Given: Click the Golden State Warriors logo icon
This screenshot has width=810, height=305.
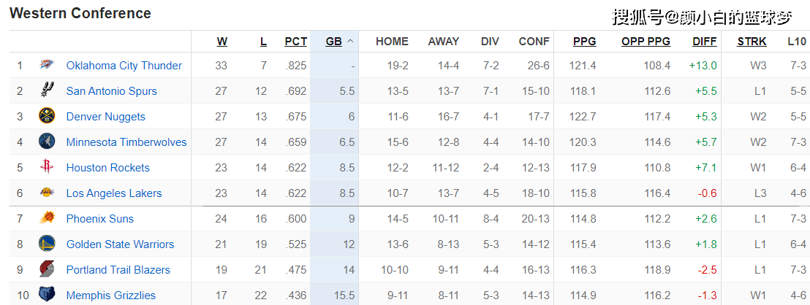Looking at the screenshot, I should pyautogui.click(x=47, y=244).
